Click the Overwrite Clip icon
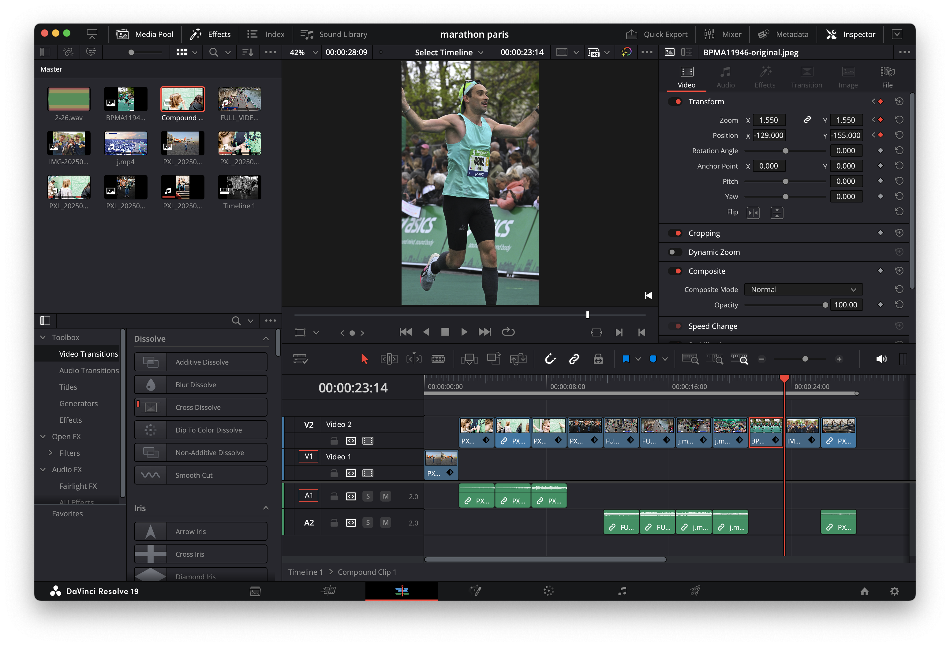Screen dimensions: 950x646 494,359
